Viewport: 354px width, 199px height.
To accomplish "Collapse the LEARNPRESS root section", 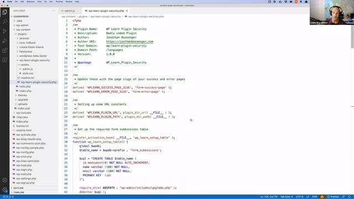I will pos(20,17).
